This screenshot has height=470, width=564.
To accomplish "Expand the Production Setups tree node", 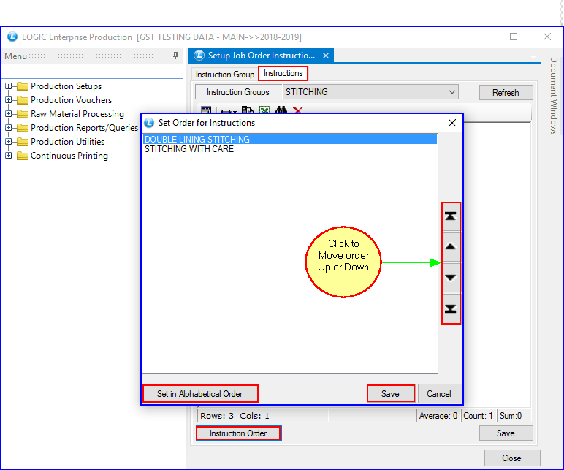I will pyautogui.click(x=9, y=86).
